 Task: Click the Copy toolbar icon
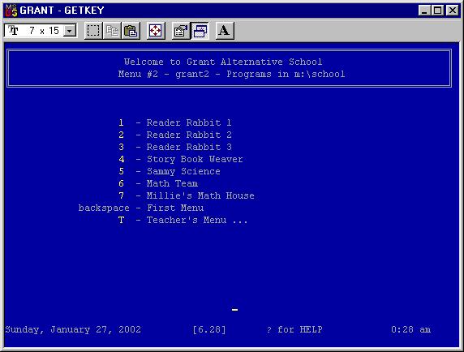[112, 31]
